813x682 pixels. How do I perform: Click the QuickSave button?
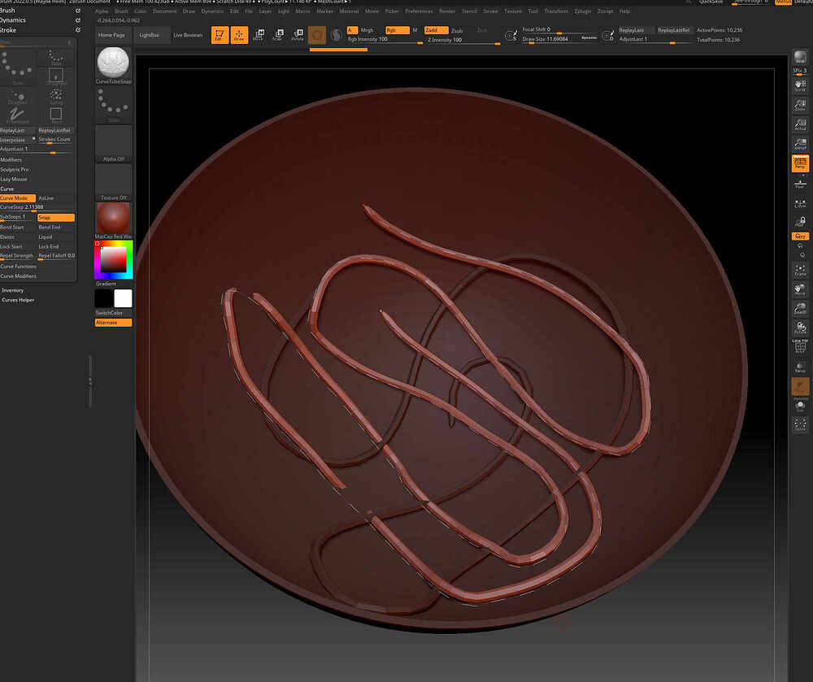click(x=711, y=2)
